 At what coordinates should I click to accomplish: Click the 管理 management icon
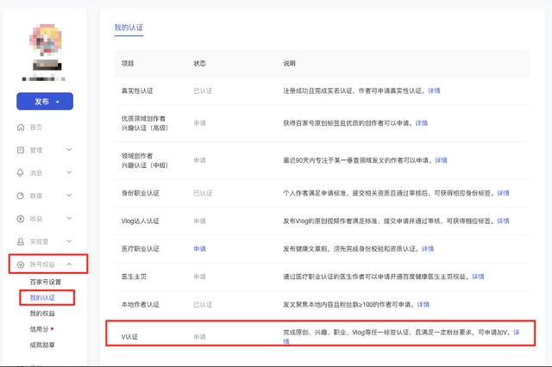tap(21, 150)
